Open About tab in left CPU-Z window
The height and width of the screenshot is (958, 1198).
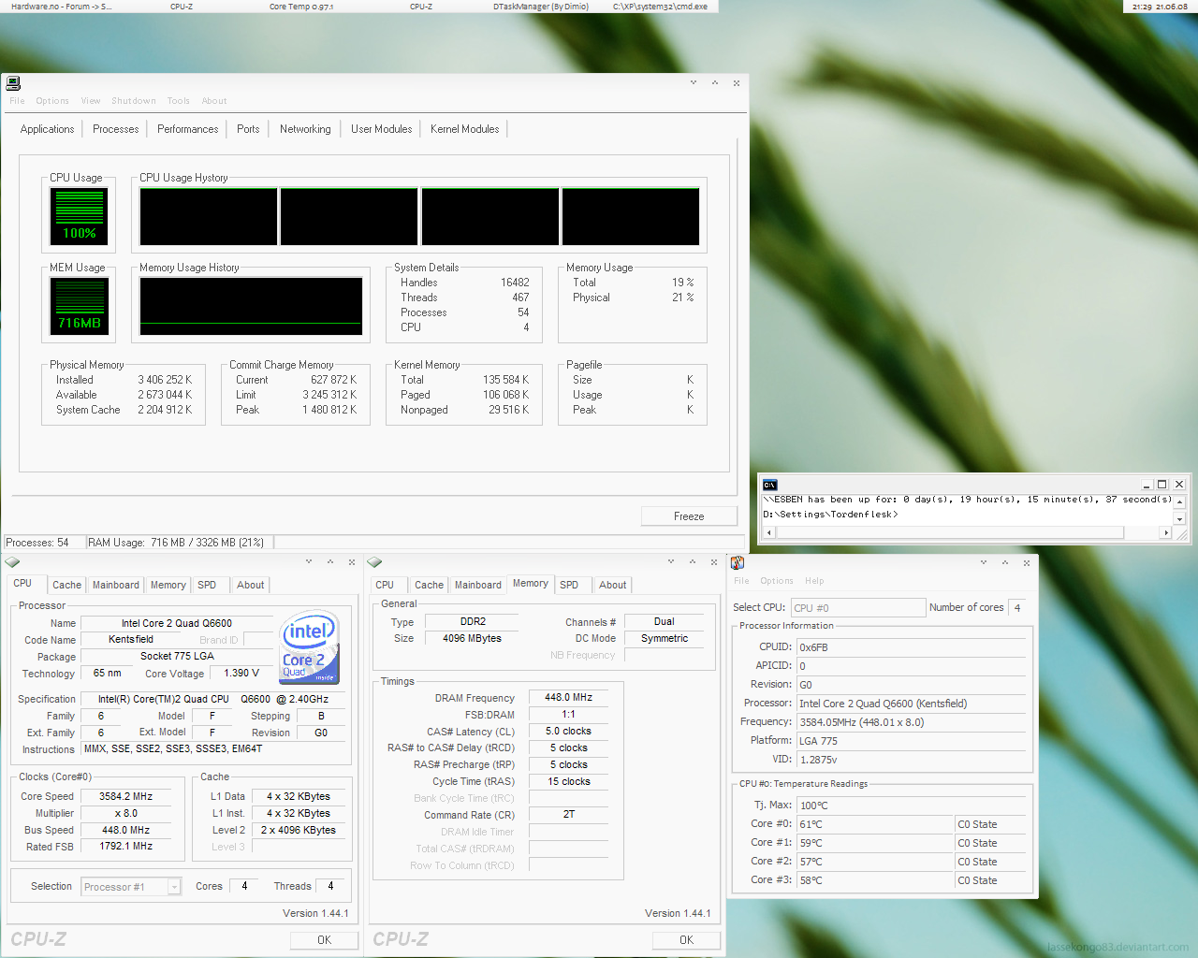(250, 585)
